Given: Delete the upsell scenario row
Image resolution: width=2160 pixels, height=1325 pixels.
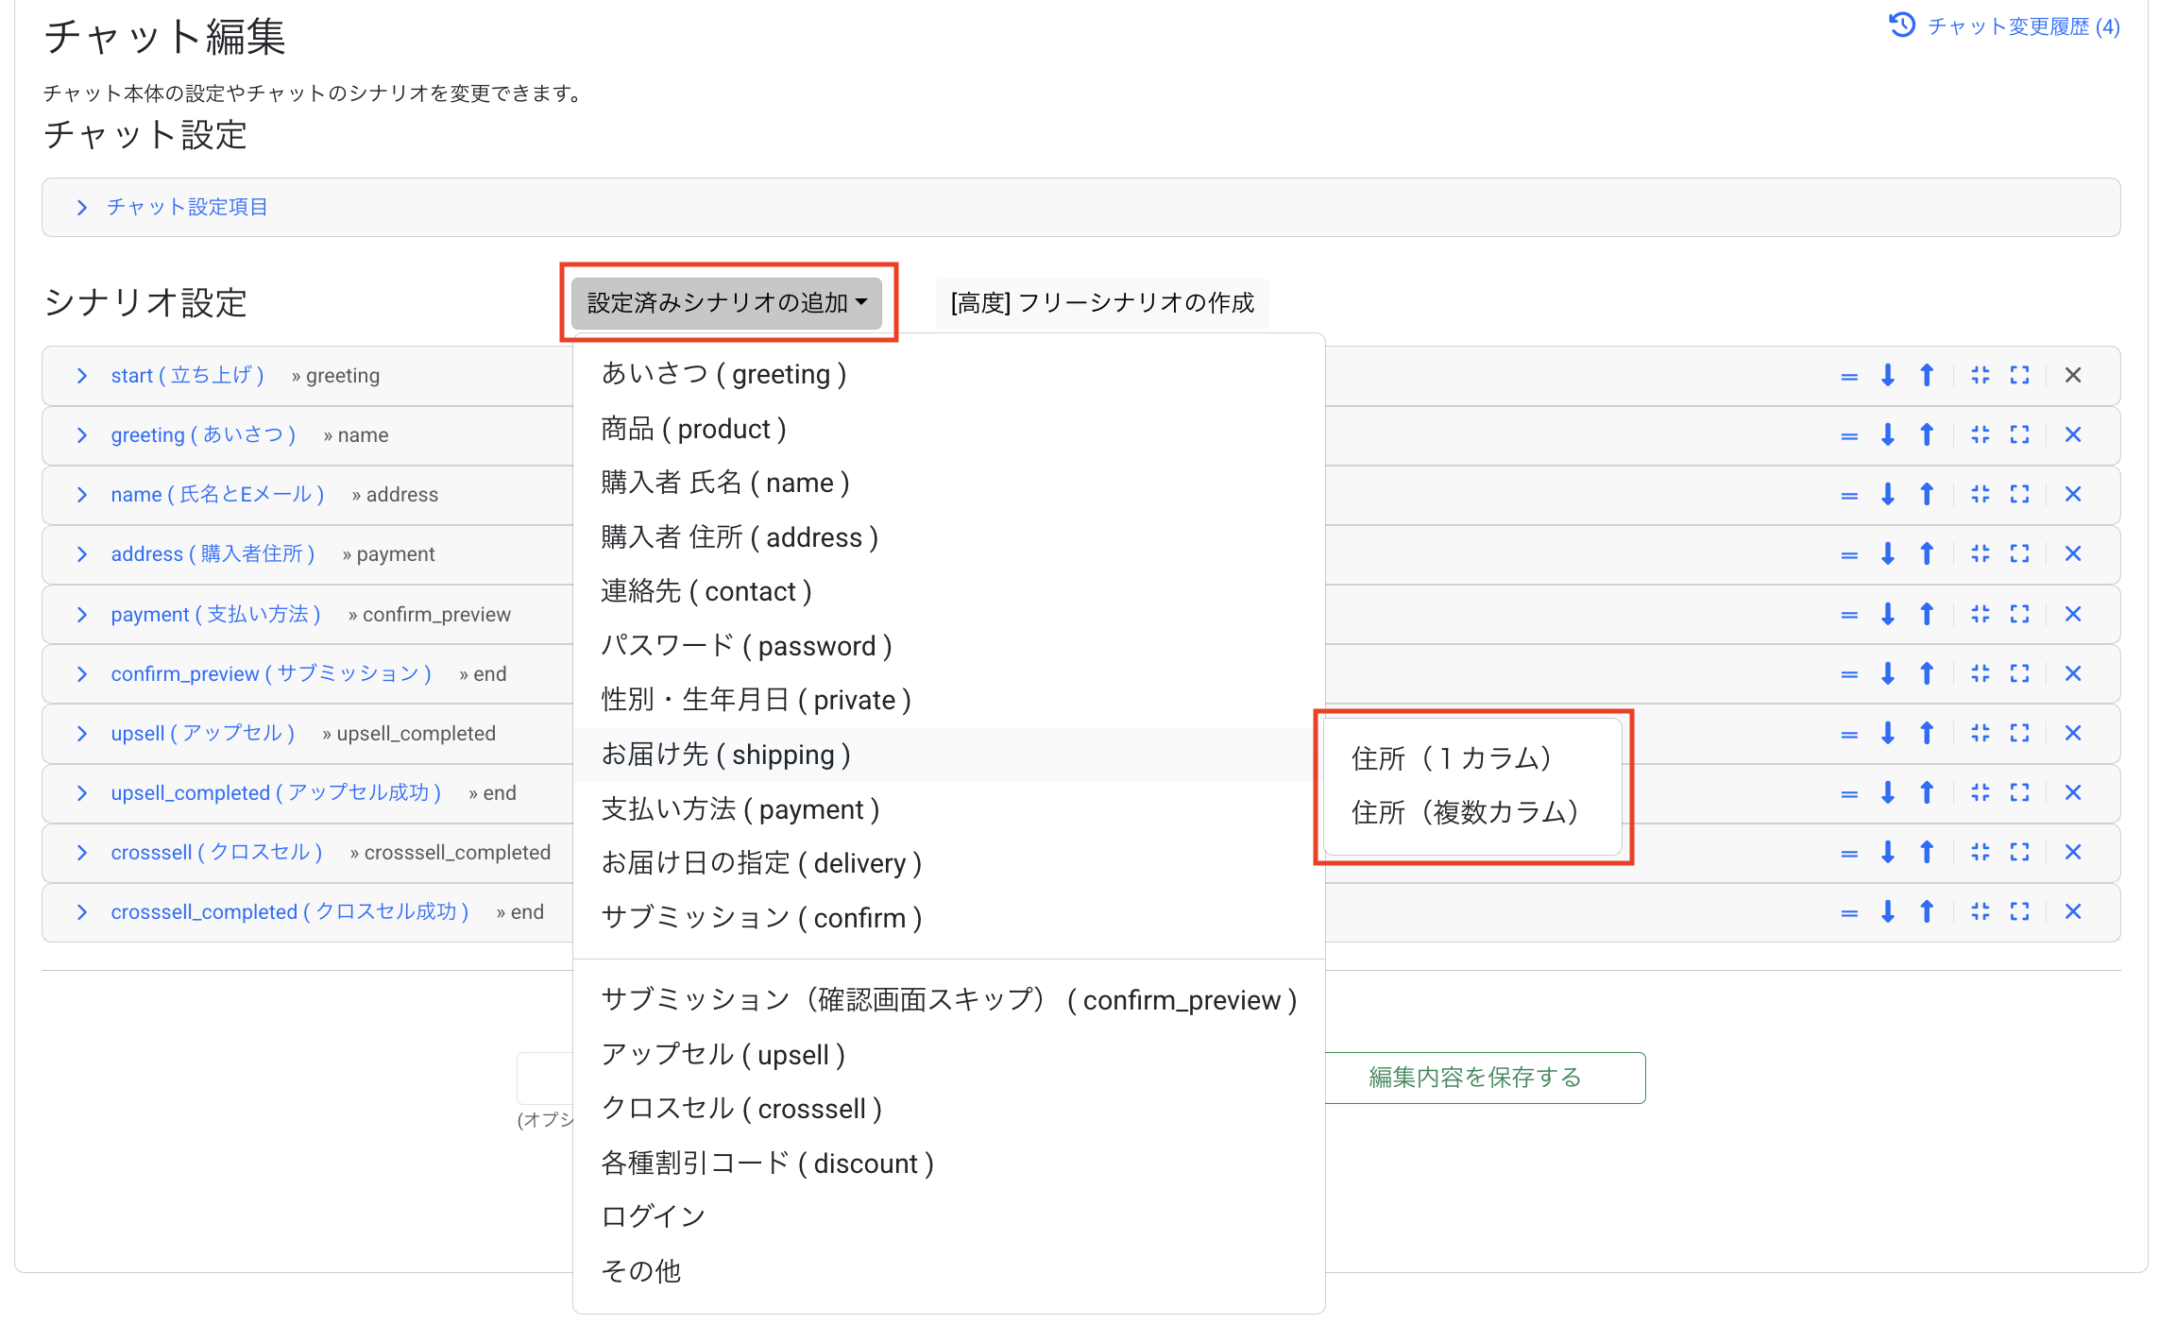Looking at the screenshot, I should (2073, 733).
